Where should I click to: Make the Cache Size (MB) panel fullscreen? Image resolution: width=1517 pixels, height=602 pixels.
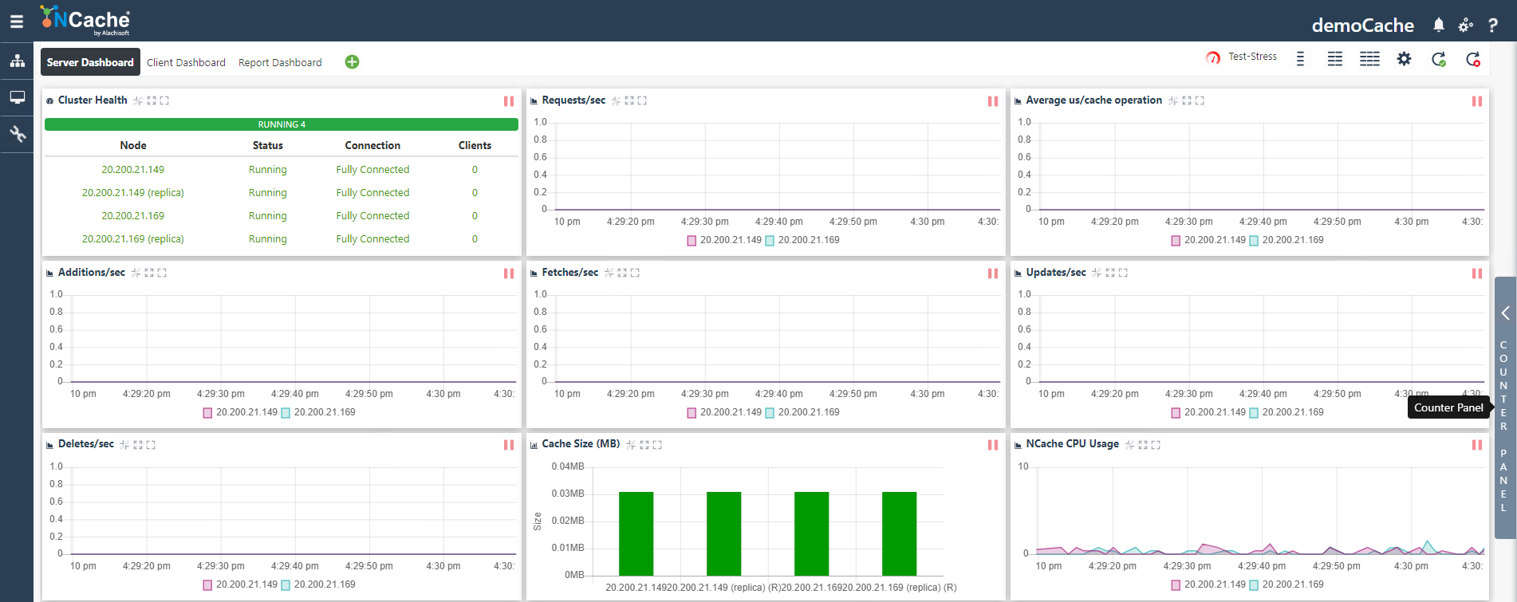[657, 445]
